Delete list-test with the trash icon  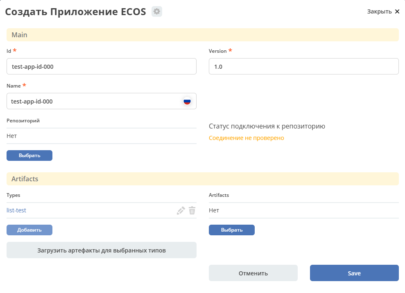[192, 211]
